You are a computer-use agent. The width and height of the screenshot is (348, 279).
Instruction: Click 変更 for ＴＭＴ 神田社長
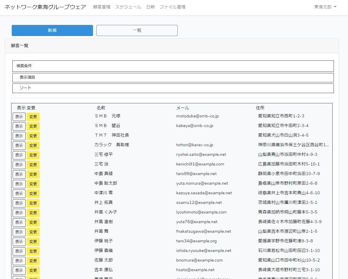click(33, 136)
